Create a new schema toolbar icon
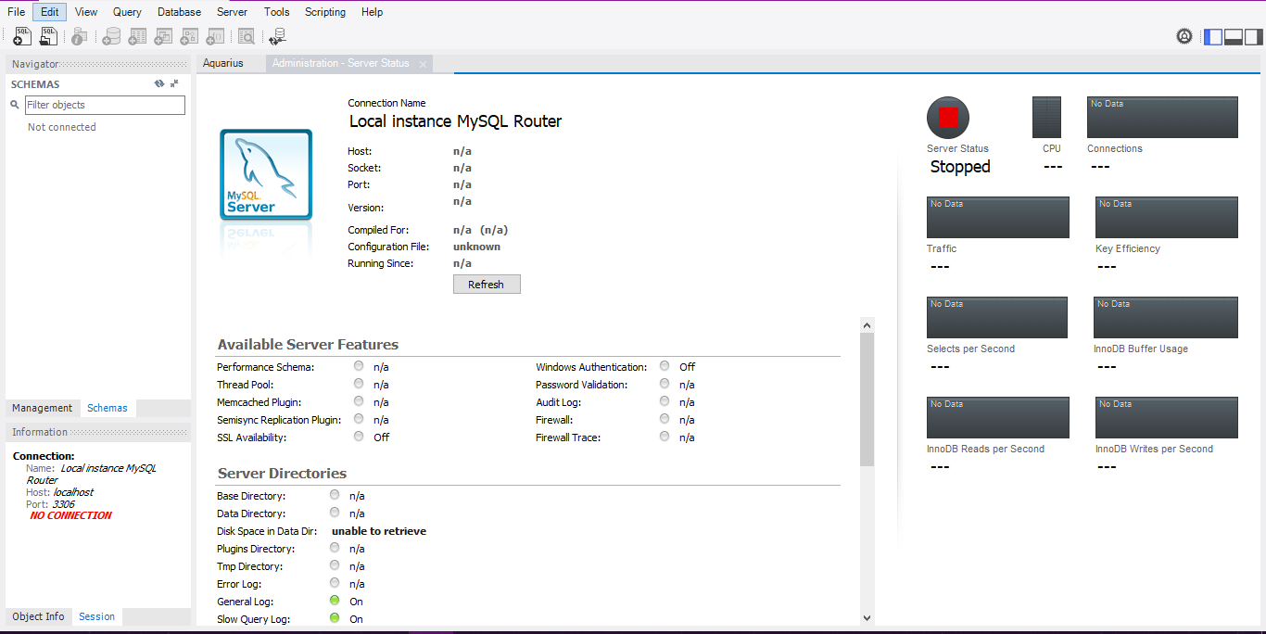 (x=112, y=36)
